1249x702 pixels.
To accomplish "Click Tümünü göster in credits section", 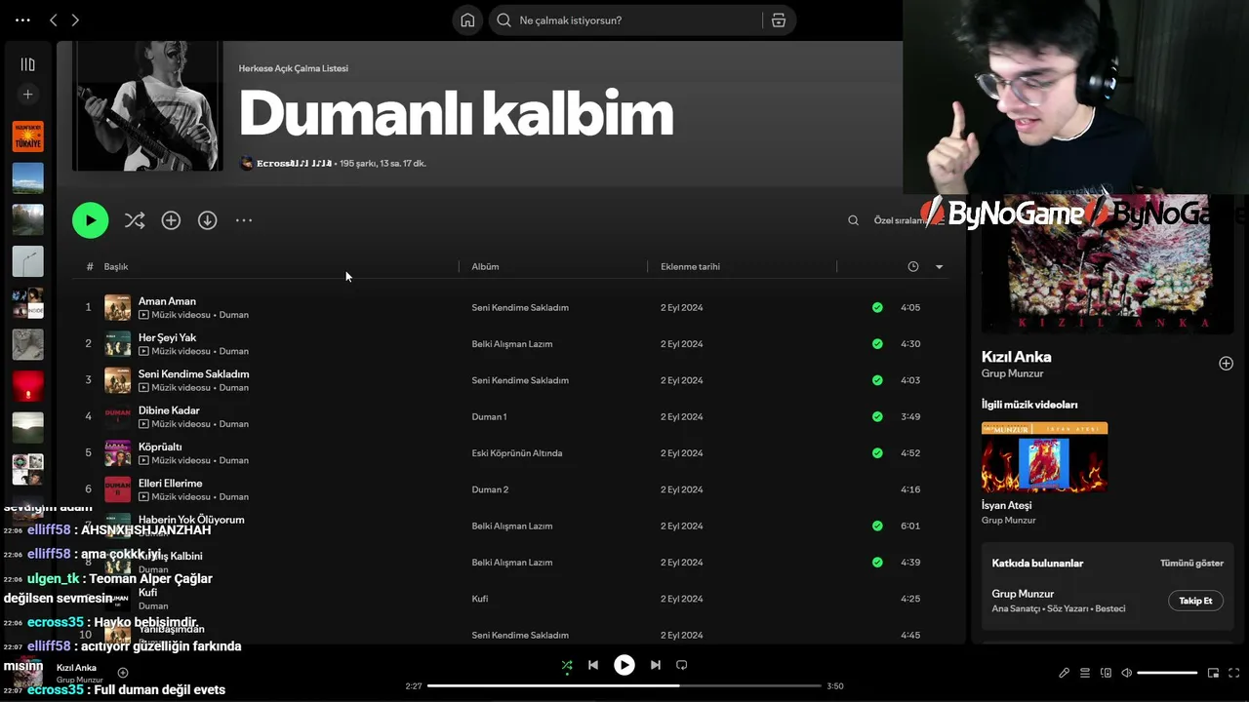I will coord(1191,563).
